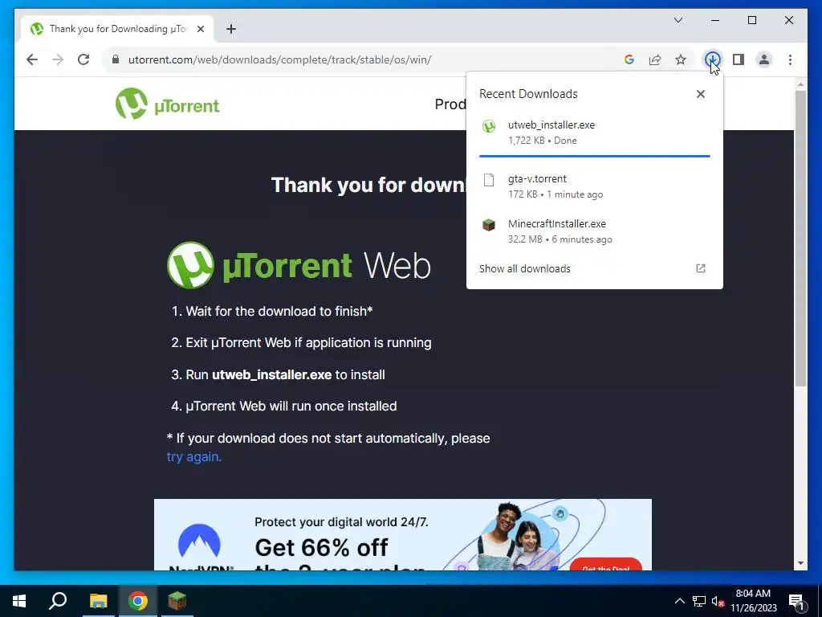Click Show all downloads
Viewport: 822px width, 617px height.
pyautogui.click(x=524, y=268)
